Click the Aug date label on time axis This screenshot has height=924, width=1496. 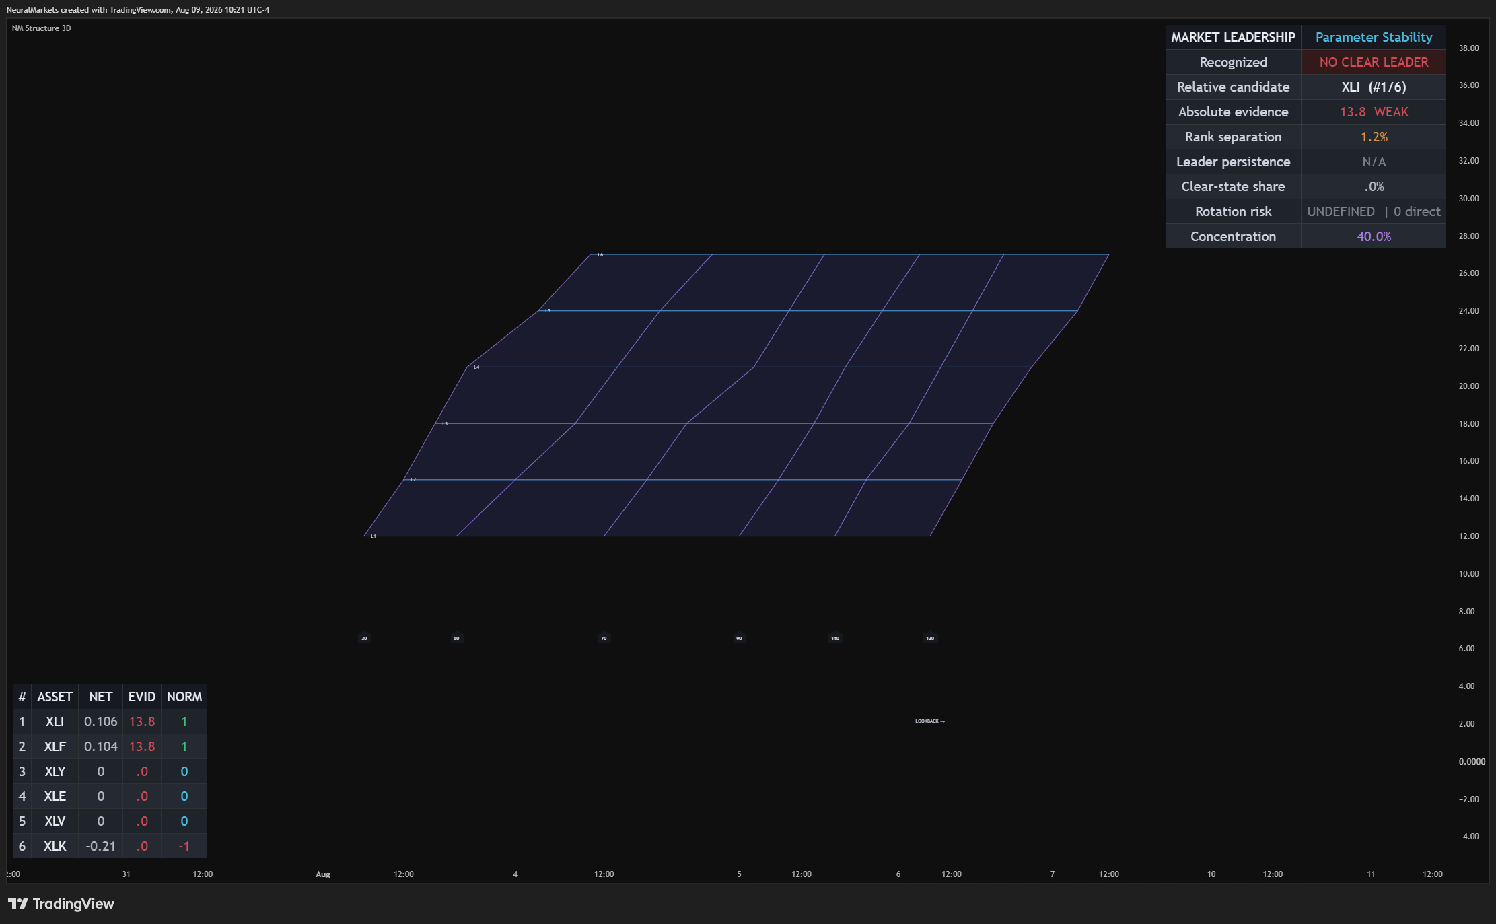pos(323,874)
